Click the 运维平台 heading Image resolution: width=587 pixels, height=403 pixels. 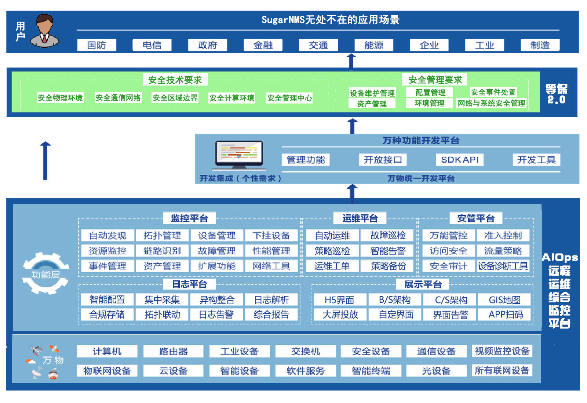tap(360, 218)
